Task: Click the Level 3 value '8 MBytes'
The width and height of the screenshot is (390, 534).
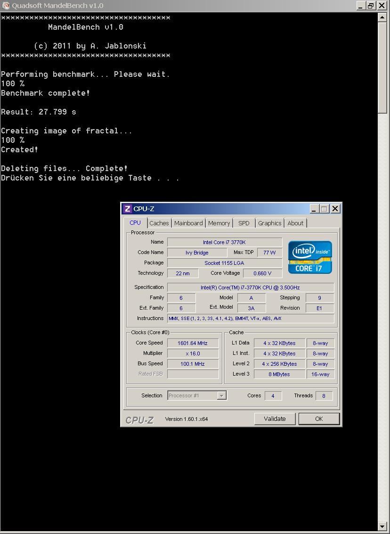Action: point(279,374)
